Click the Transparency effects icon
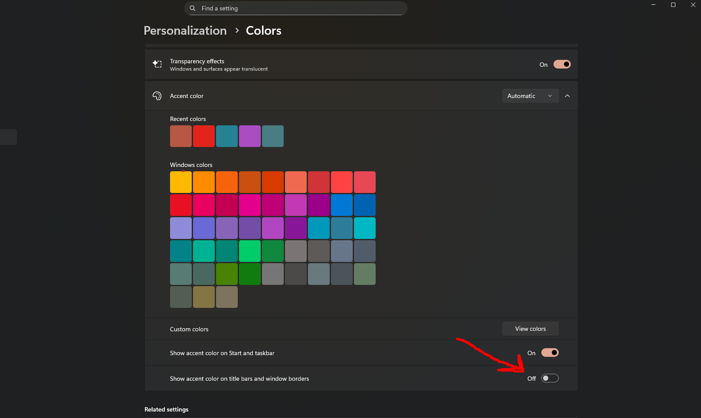This screenshot has height=418, width=701. click(157, 64)
